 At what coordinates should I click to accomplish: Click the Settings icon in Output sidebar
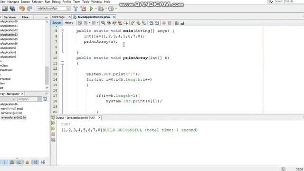(x=53, y=140)
